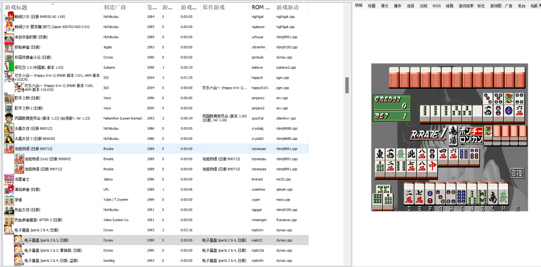This screenshot has width=541, height=267.
Task: Click the icon beside 浦岛麻雀 (日版)
Action: (x=9, y=189)
